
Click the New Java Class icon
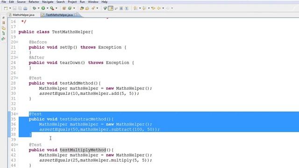click(x=70, y=8)
